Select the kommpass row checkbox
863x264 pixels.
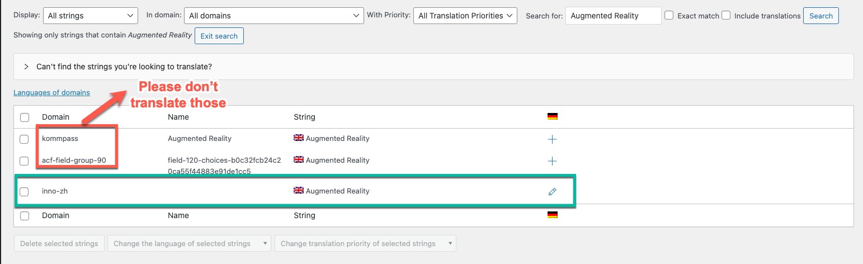(x=24, y=139)
